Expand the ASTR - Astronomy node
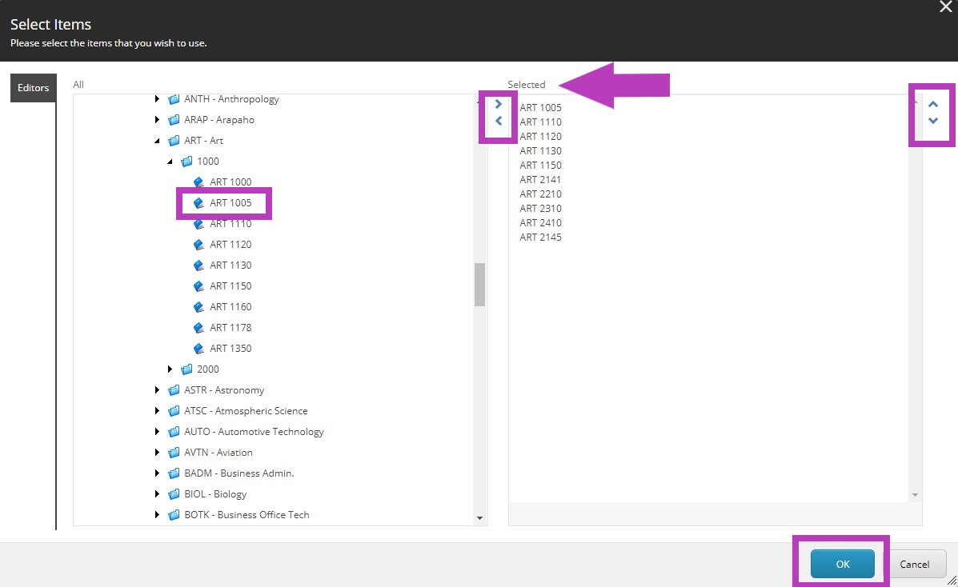Screen dimensions: 958x587 [x=157, y=389]
